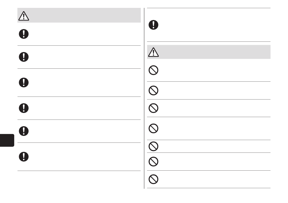The image size is (288, 203).
Task: Click the third exclamation icon in the left column
Action: click(x=24, y=83)
